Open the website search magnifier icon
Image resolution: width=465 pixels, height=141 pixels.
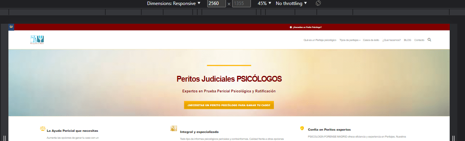click(429, 39)
